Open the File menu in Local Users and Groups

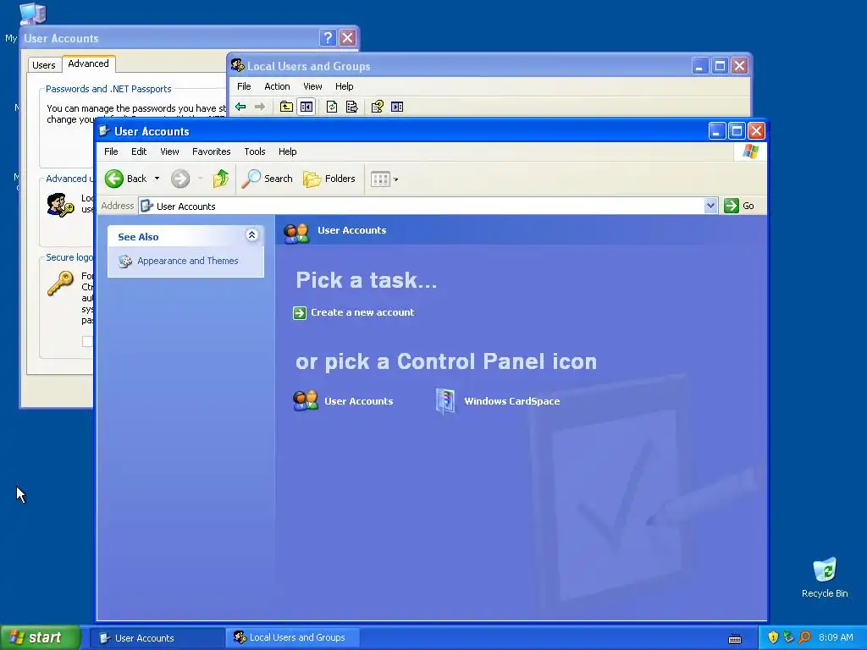tap(244, 86)
